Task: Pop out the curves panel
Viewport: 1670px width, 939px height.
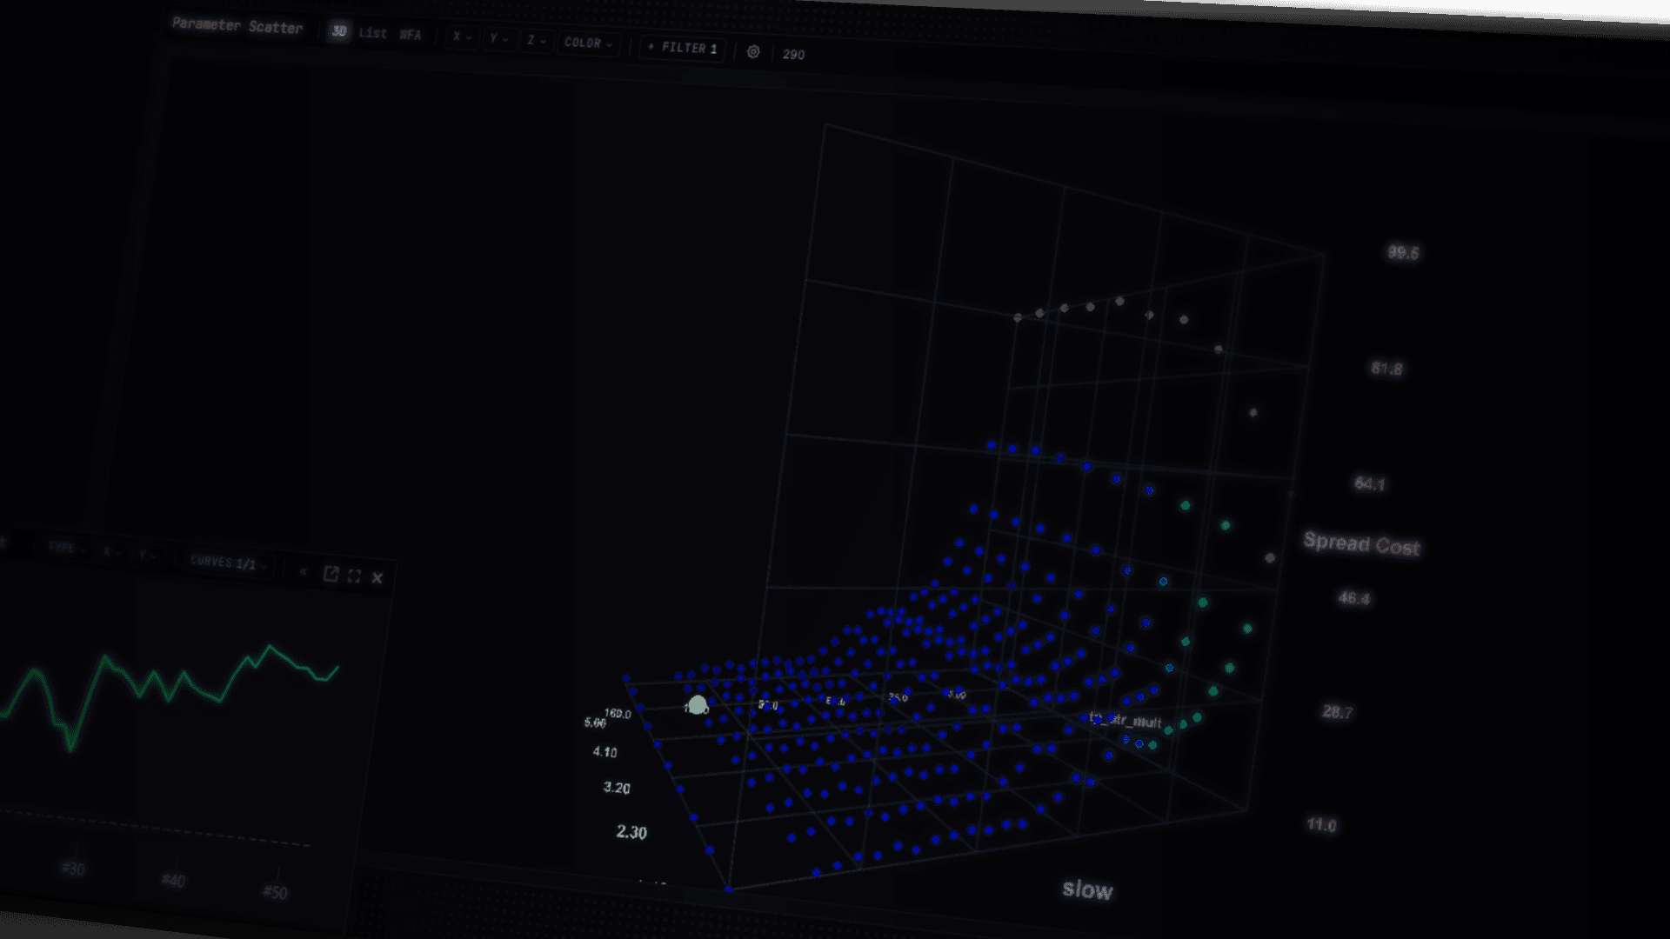Action: coord(331,574)
